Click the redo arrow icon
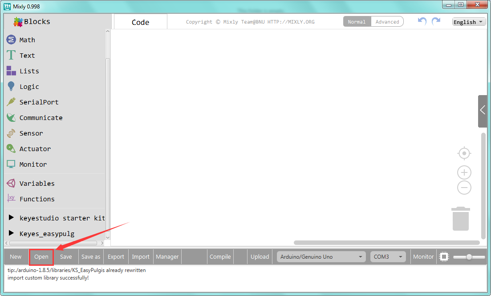Viewport: 491px width, 296px height. pos(436,21)
